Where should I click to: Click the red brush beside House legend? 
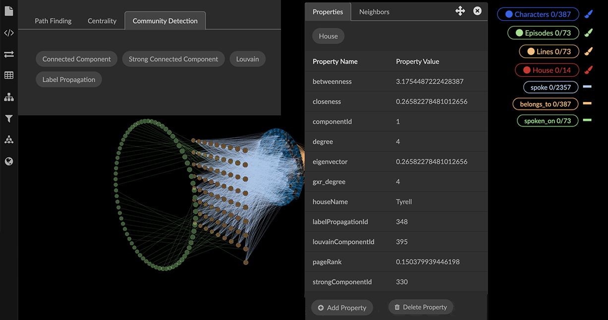pyautogui.click(x=588, y=70)
